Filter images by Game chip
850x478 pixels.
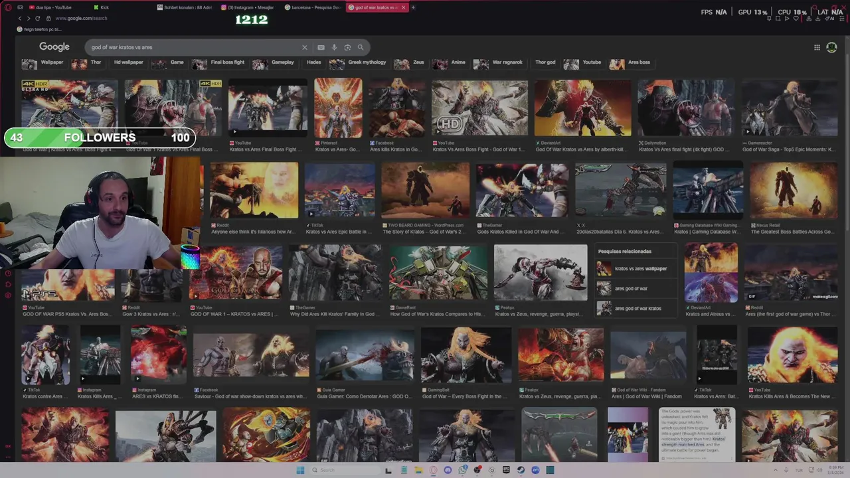point(168,62)
